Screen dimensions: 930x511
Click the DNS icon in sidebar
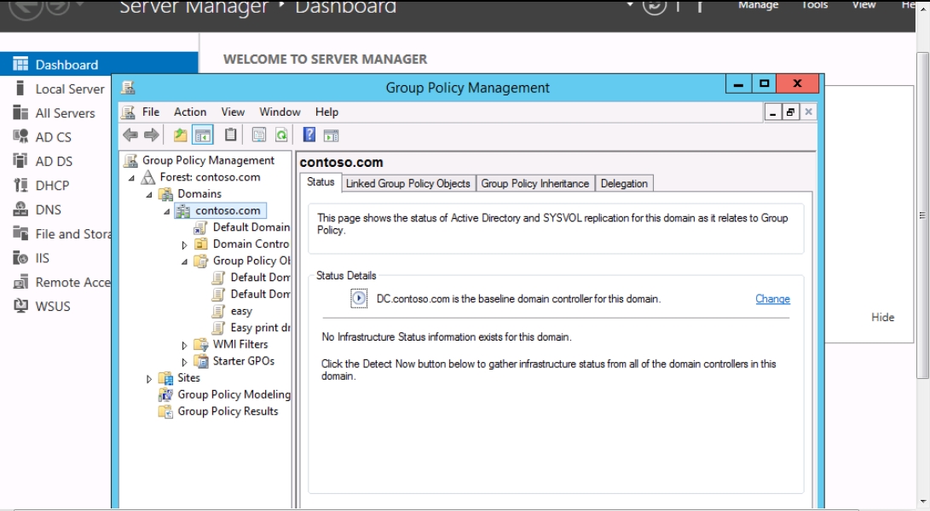20,210
